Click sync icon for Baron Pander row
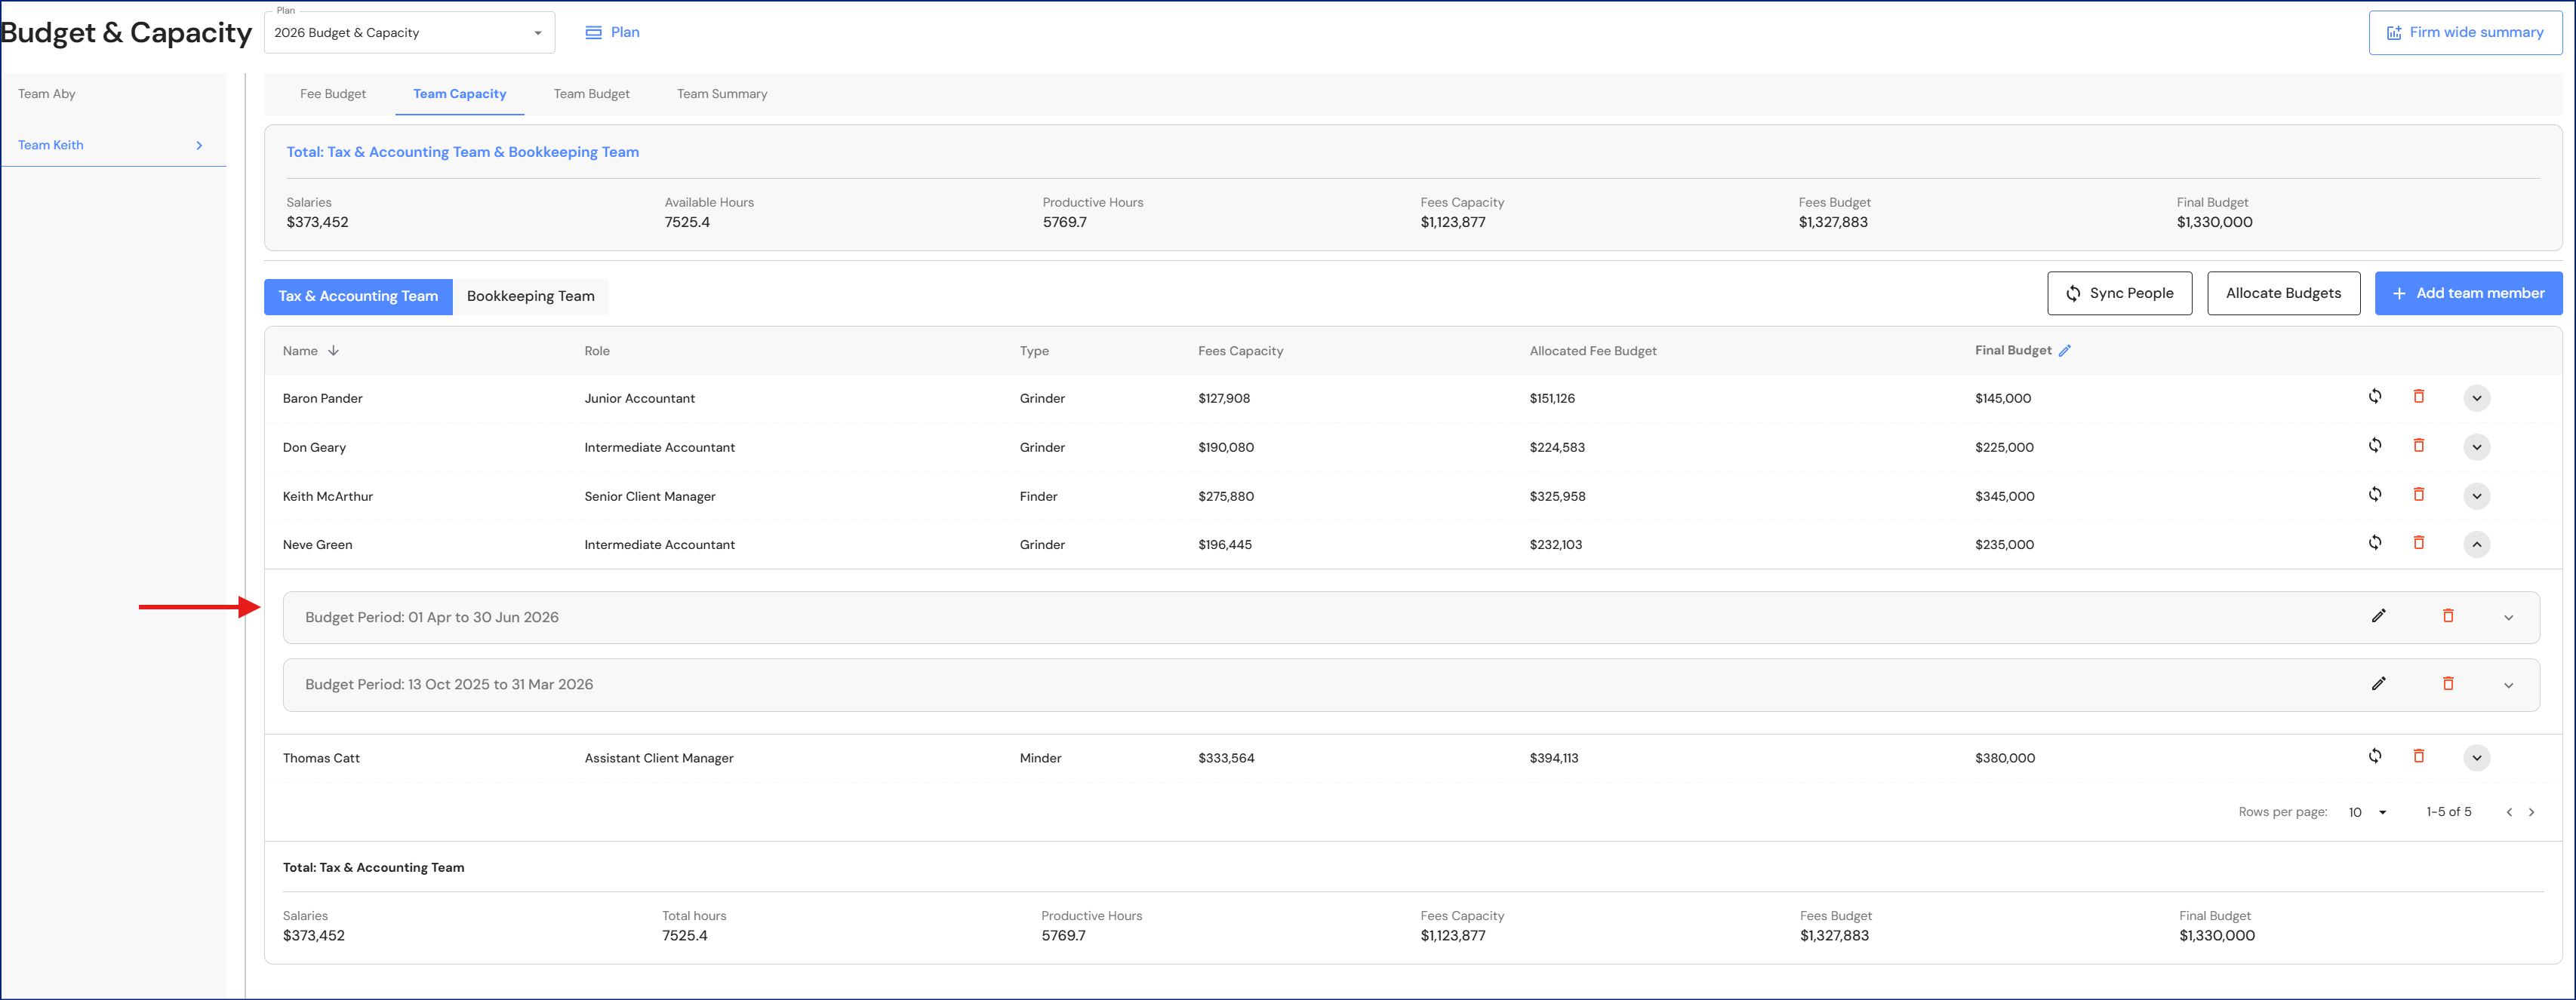The image size is (2576, 1000). (x=2374, y=397)
